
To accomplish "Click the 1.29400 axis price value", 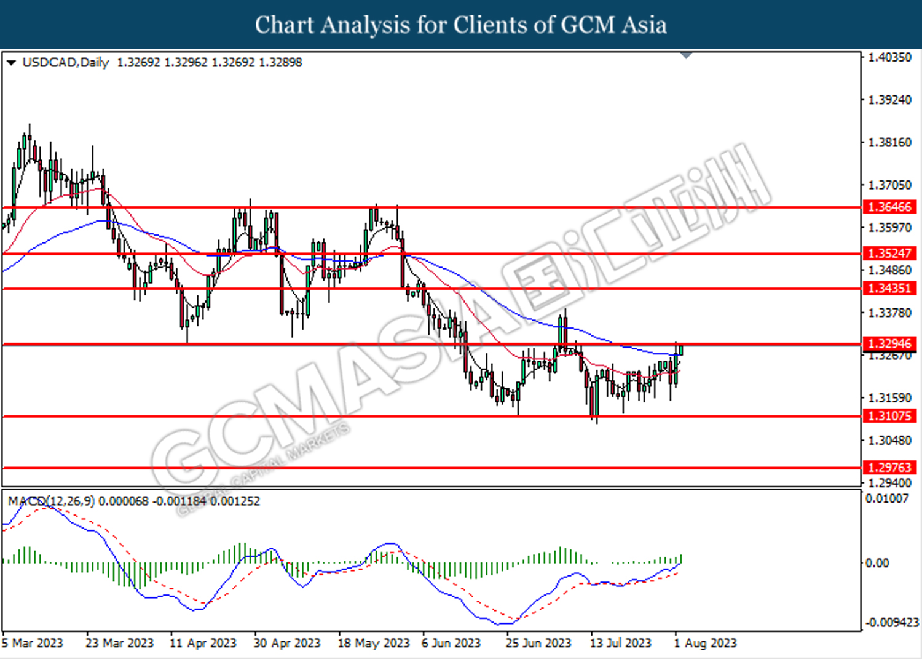I will click(x=889, y=483).
